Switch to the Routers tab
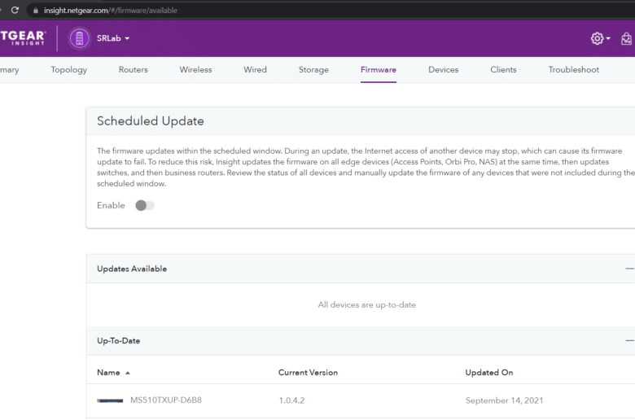 [134, 70]
